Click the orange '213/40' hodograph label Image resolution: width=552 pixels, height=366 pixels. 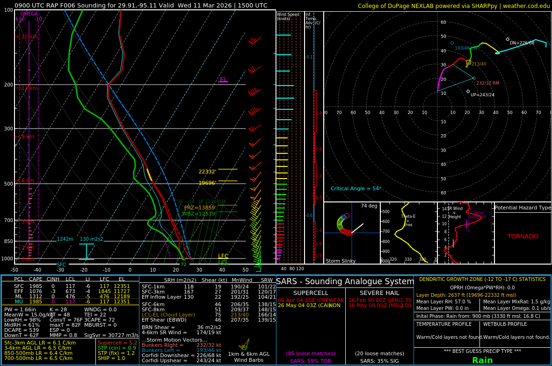[479, 64]
